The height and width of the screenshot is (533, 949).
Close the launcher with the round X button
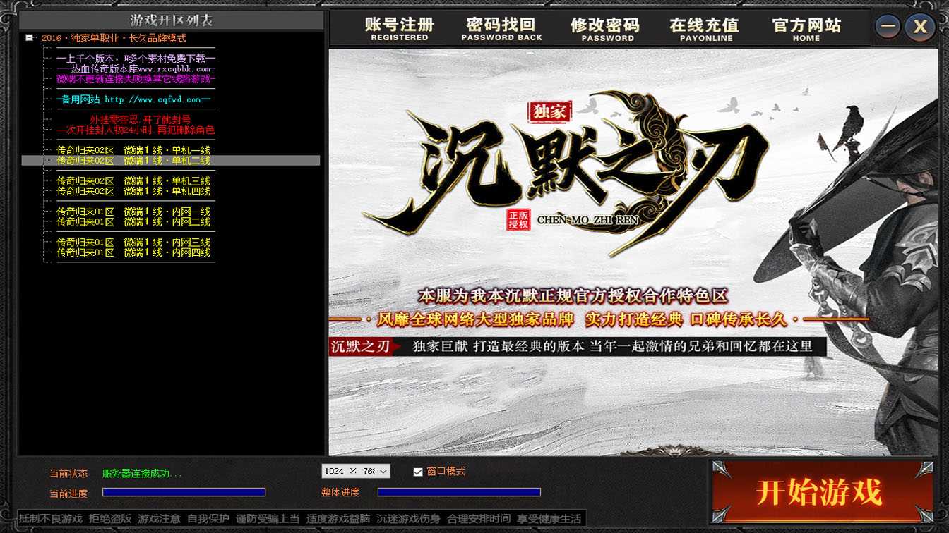point(920,27)
